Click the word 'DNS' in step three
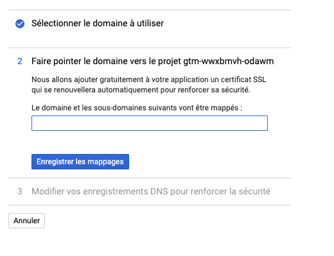Screen dimensions: 334x256 point(159,191)
